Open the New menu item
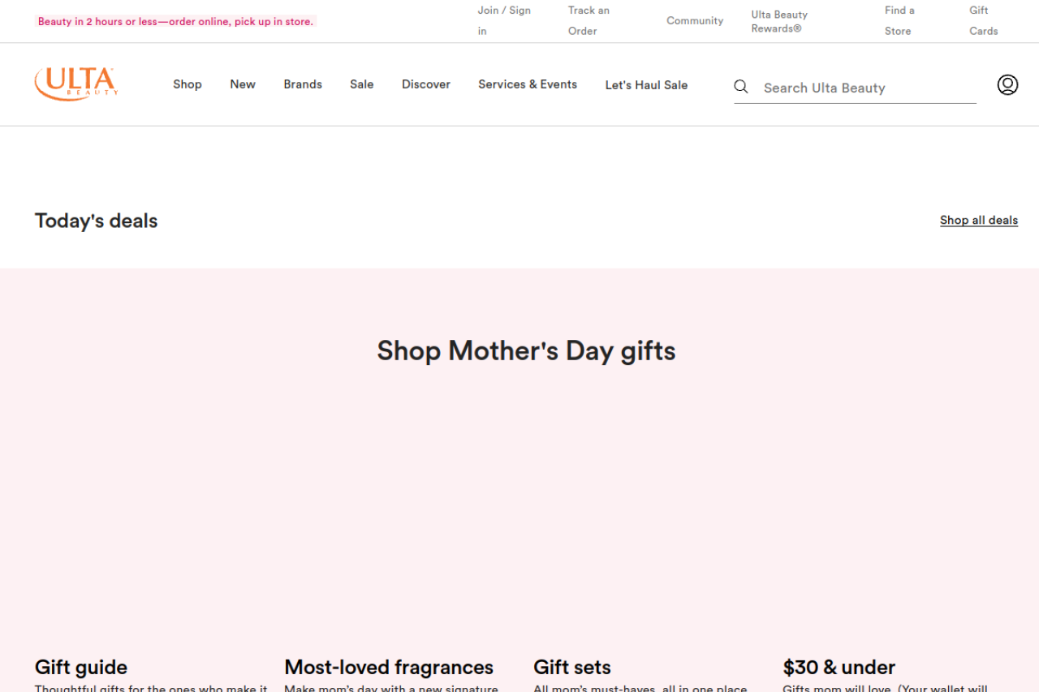This screenshot has height=692, width=1039. pos(243,84)
